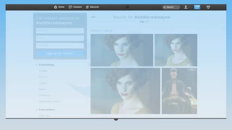Click the #eddieredmayne hashtag in the results heading

(x=152, y=17)
